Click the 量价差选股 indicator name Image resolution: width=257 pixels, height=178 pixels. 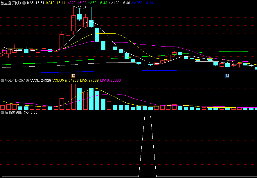pos(14,113)
